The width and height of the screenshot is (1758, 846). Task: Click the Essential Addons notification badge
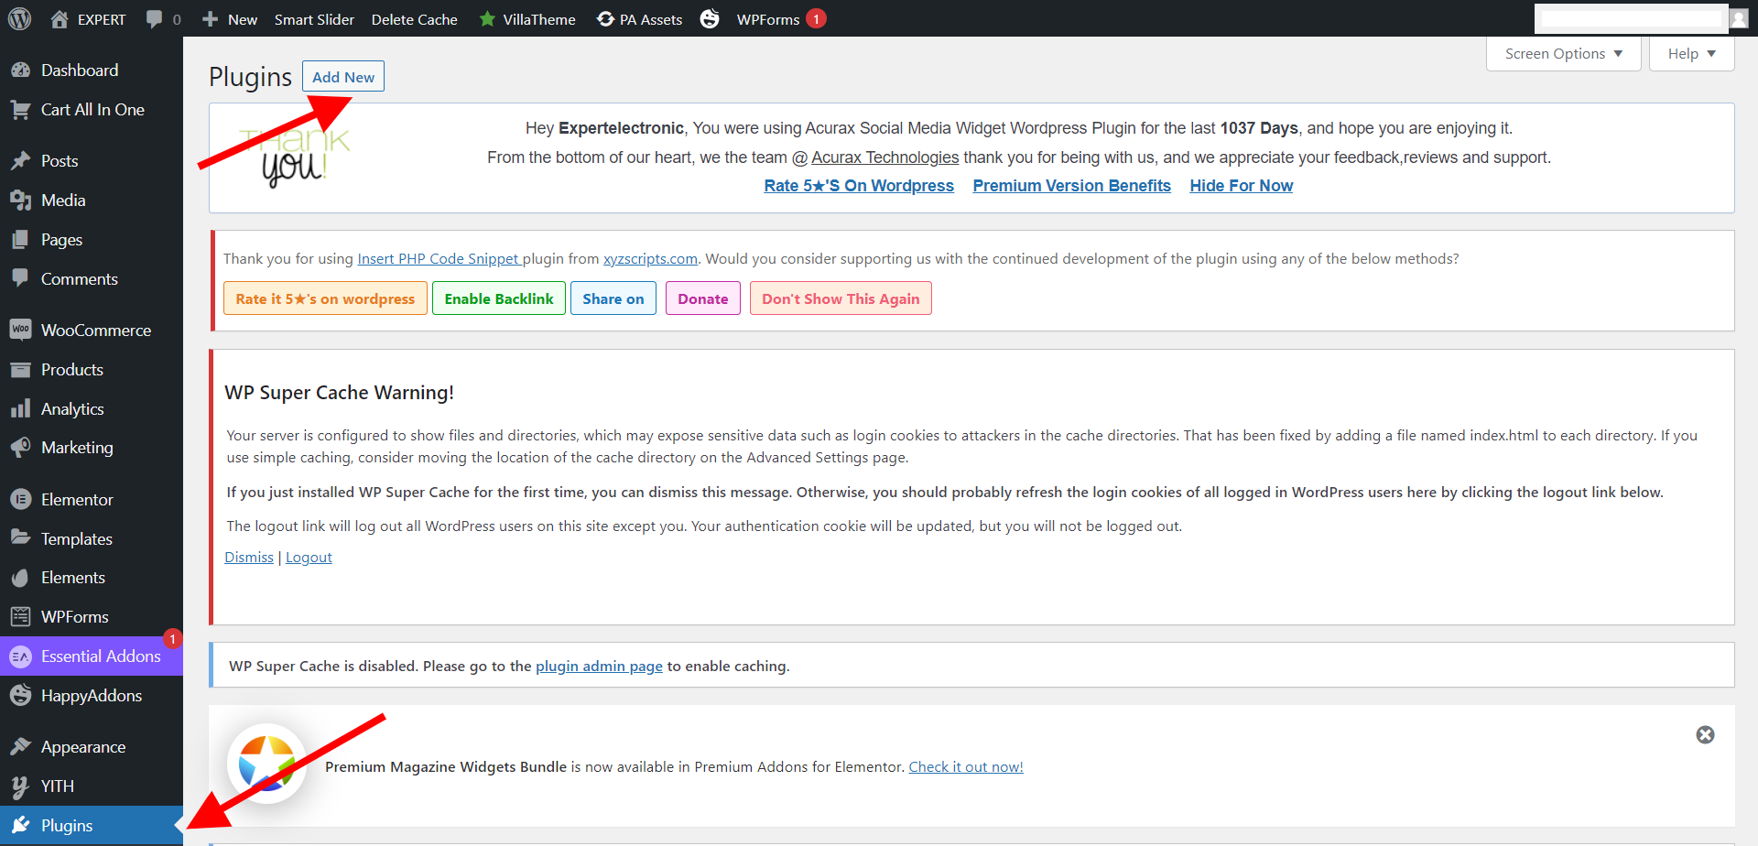(172, 639)
